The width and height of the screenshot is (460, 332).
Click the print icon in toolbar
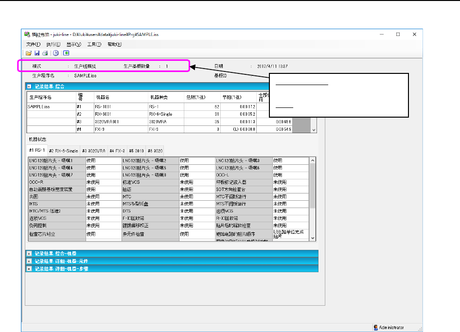(x=44, y=53)
